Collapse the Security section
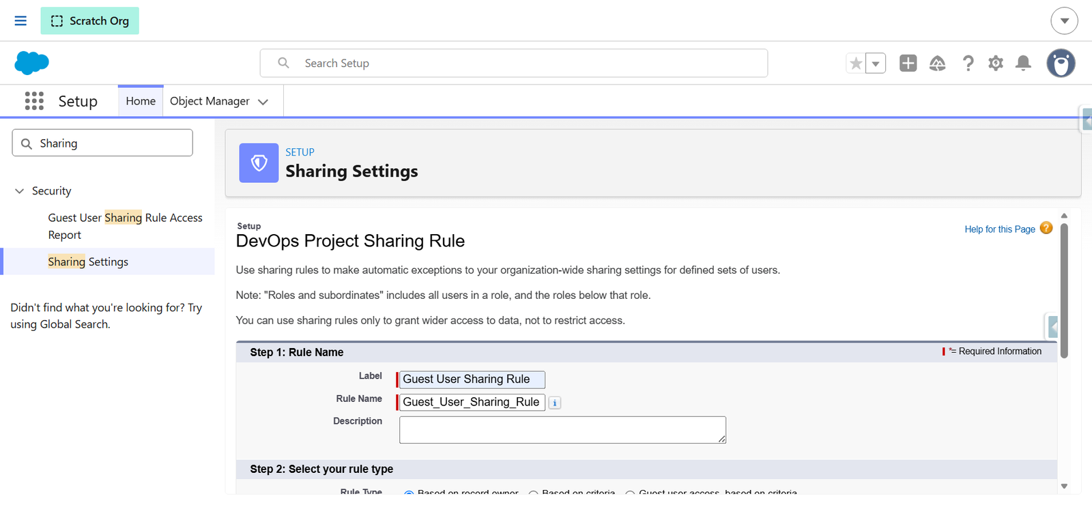Screen dimensions: 1092x505 click(19, 191)
